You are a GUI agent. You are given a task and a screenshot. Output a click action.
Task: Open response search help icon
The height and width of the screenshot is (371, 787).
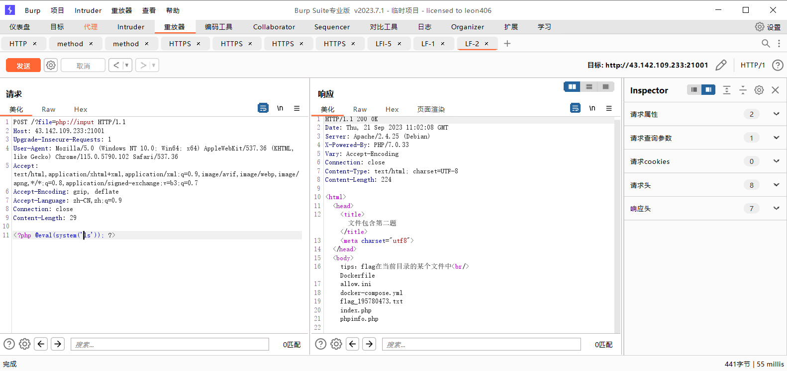321,344
